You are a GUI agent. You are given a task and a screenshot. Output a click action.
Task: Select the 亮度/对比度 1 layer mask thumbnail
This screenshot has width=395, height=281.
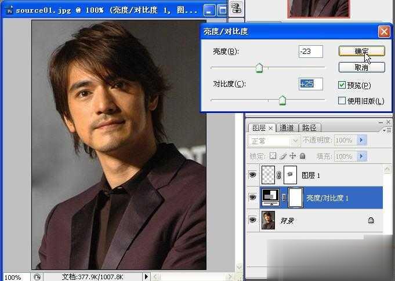click(295, 198)
